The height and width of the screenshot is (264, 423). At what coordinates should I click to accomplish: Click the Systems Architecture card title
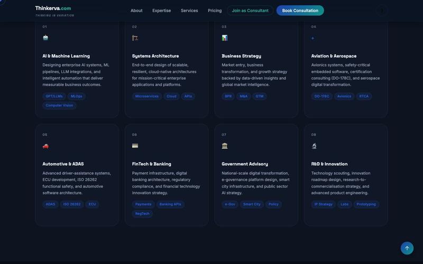coord(155,56)
